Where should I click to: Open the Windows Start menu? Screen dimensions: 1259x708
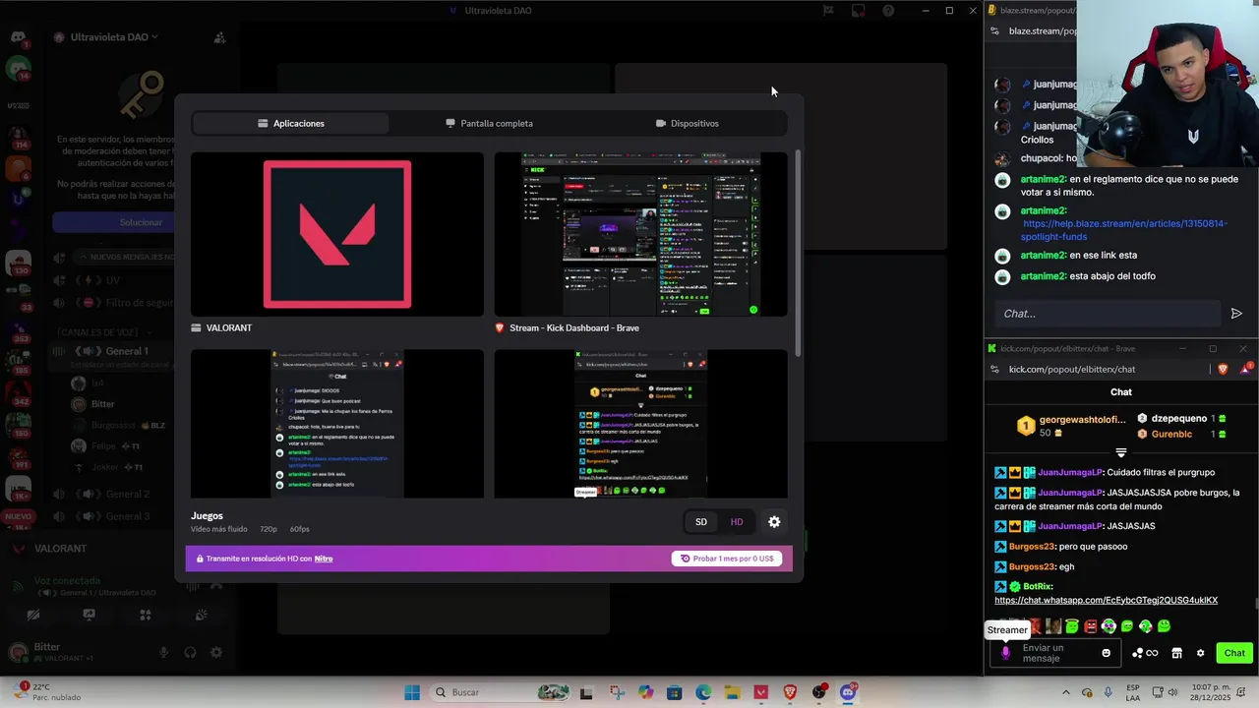pyautogui.click(x=412, y=692)
